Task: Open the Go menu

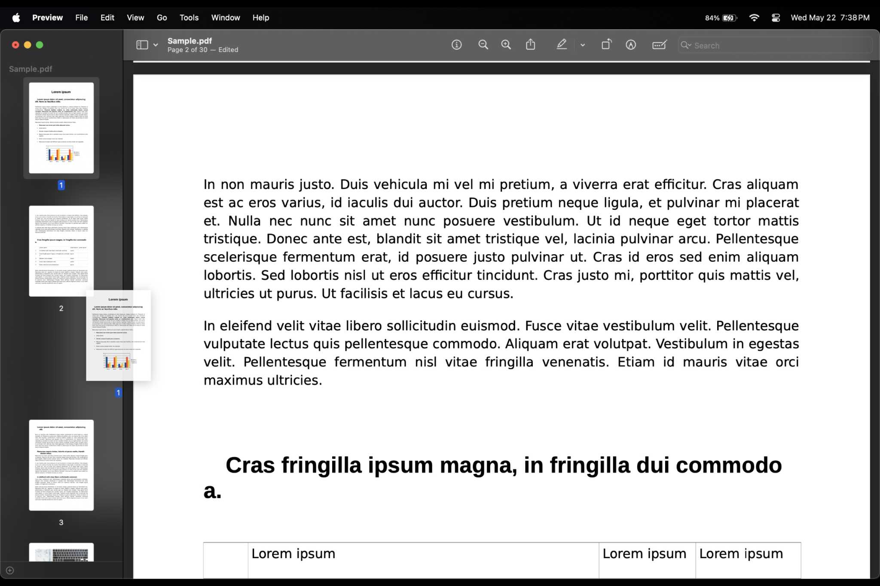Action: pyautogui.click(x=162, y=18)
